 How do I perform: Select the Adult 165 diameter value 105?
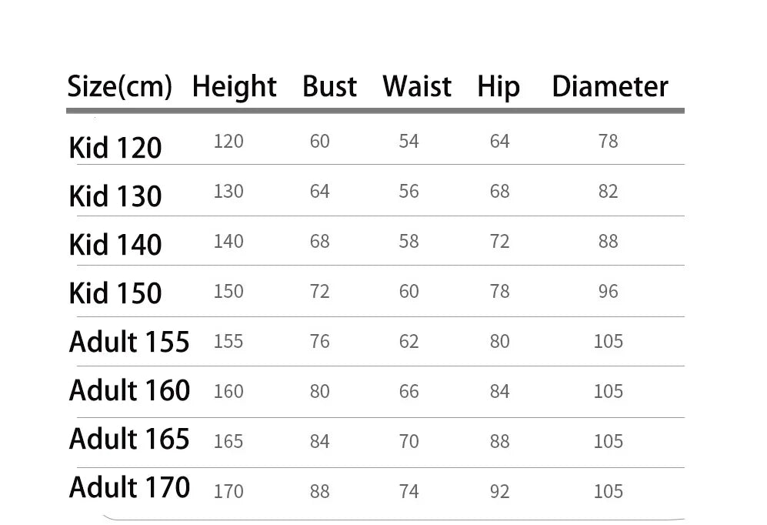click(x=608, y=441)
